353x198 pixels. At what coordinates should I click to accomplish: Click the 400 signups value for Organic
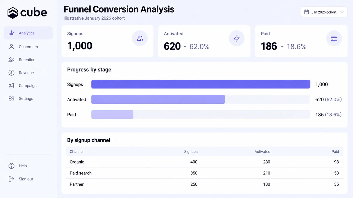[x=194, y=162]
